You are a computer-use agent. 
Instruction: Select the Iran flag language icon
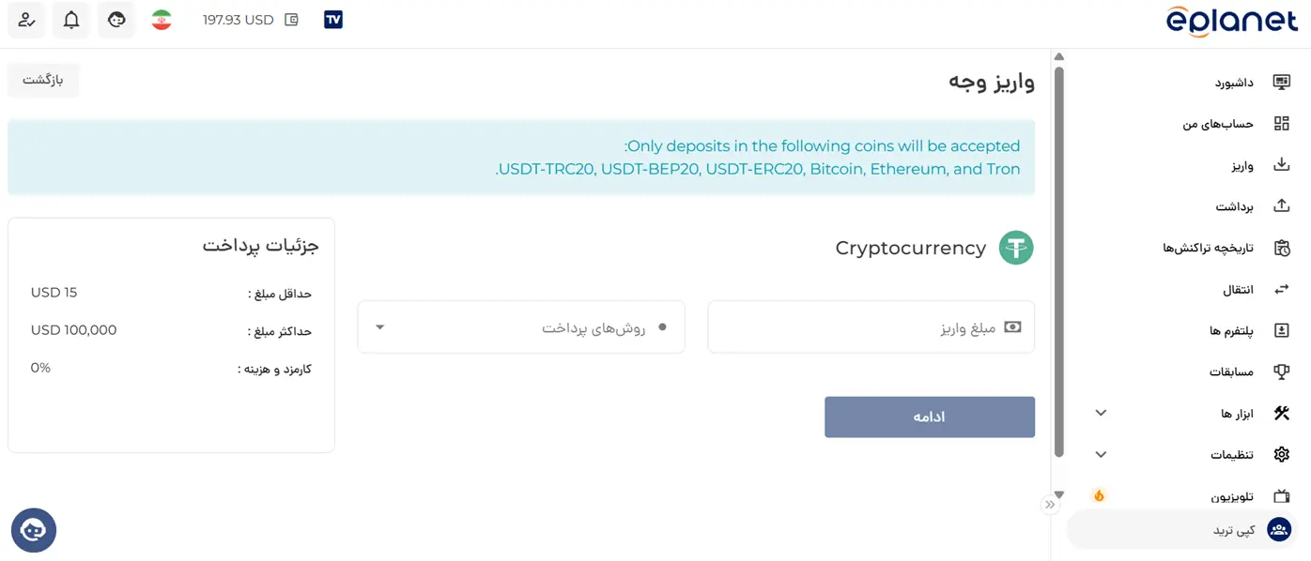point(162,20)
